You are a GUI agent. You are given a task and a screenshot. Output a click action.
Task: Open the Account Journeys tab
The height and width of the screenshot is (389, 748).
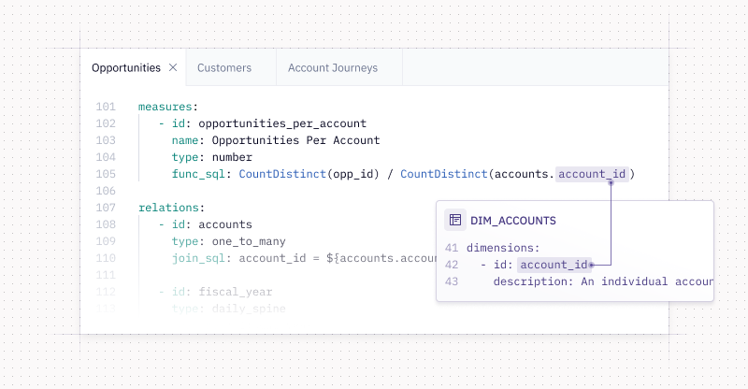coord(333,67)
